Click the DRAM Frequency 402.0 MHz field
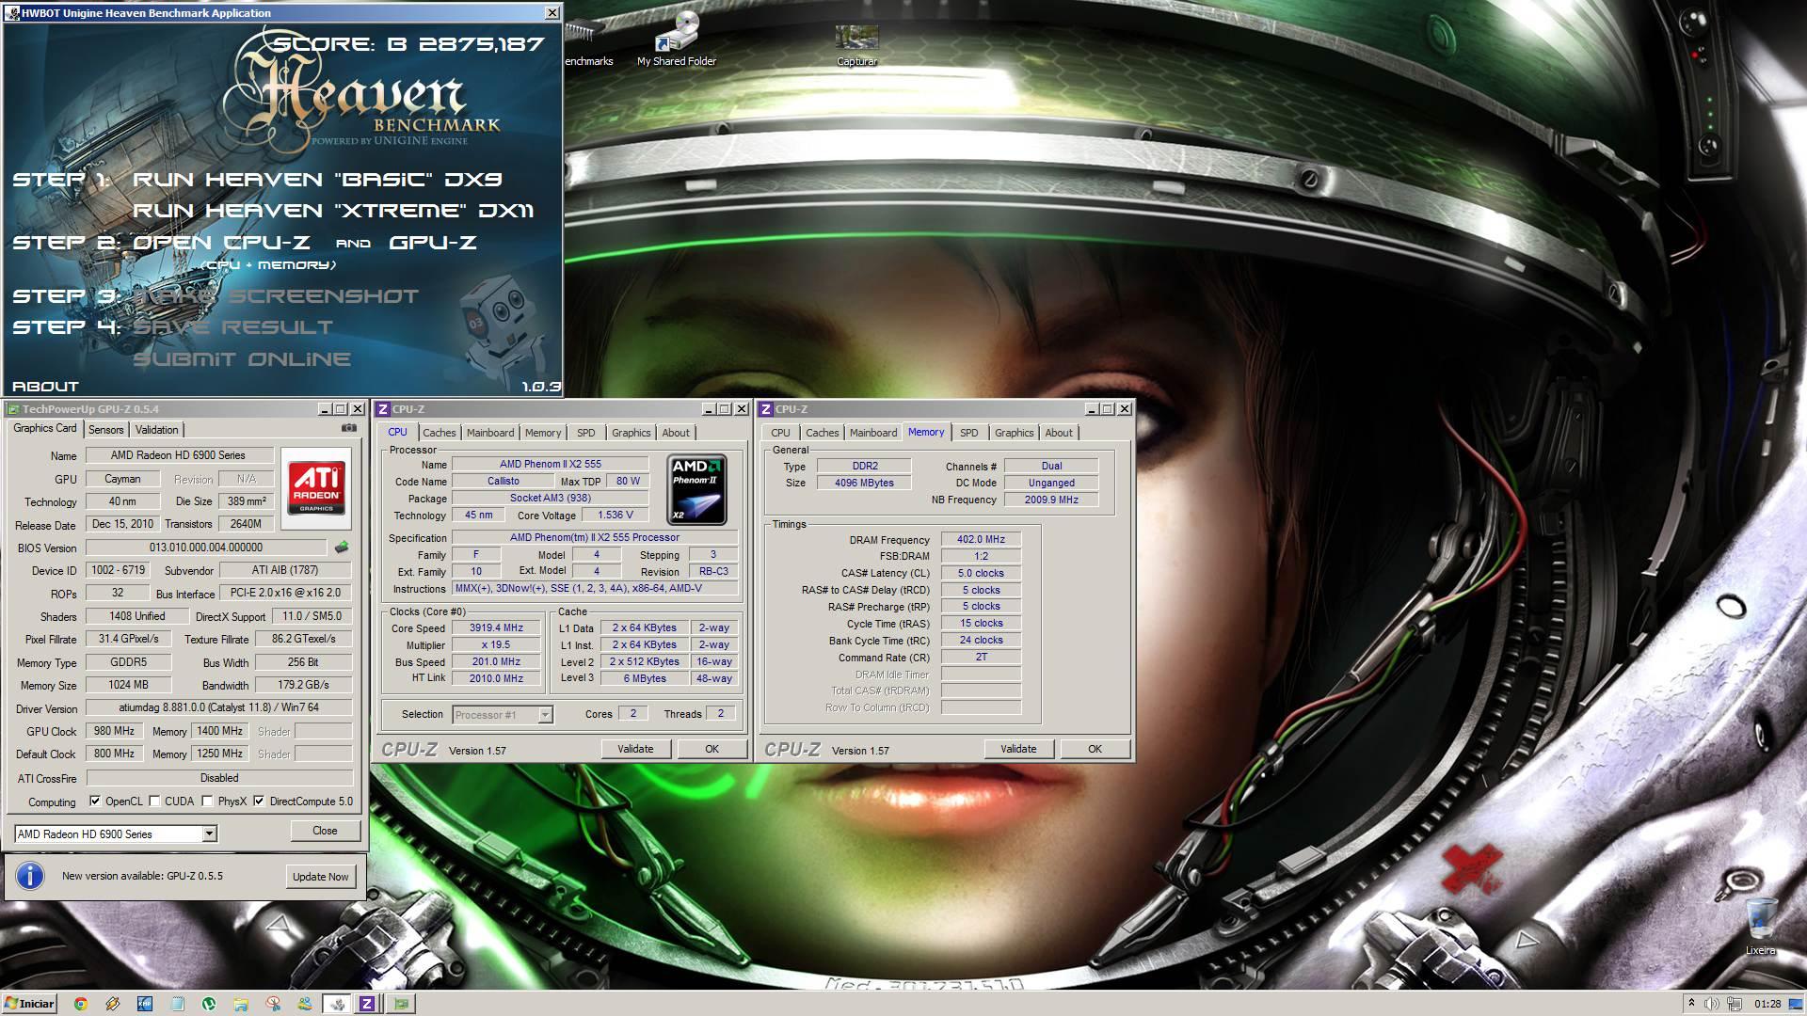 pos(981,540)
